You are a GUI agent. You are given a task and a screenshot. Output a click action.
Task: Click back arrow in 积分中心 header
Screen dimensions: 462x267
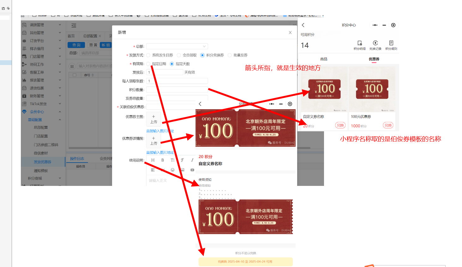(x=303, y=25)
